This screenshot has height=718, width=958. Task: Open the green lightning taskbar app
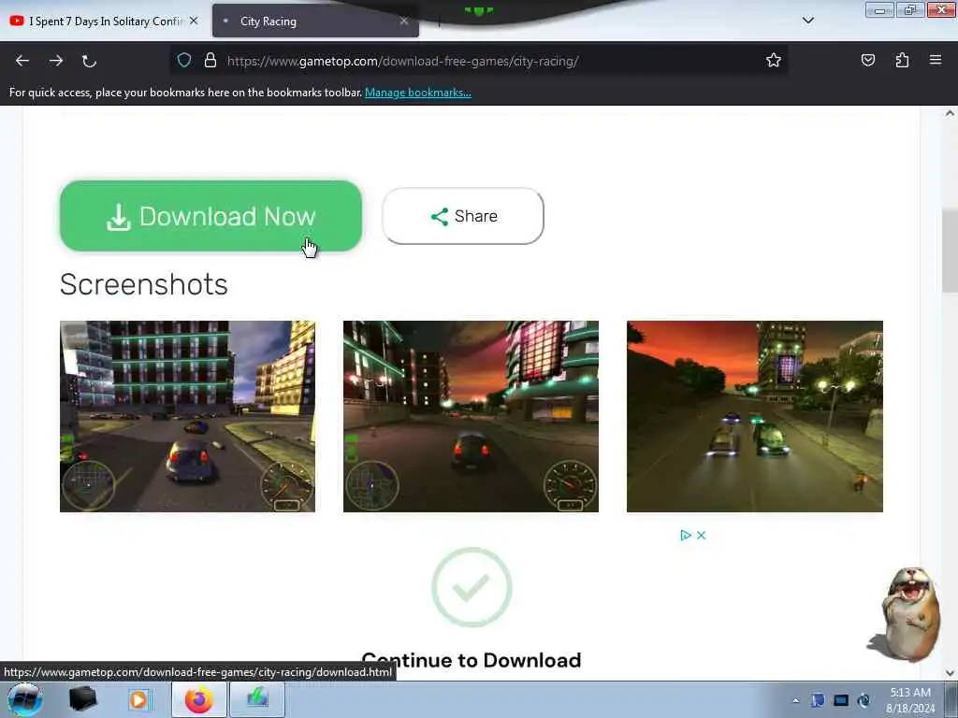point(257,699)
